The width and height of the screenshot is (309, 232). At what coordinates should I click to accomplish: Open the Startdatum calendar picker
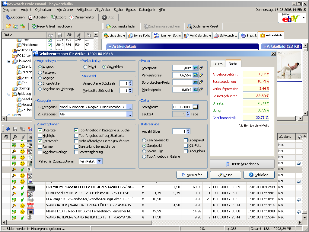coord(195,107)
